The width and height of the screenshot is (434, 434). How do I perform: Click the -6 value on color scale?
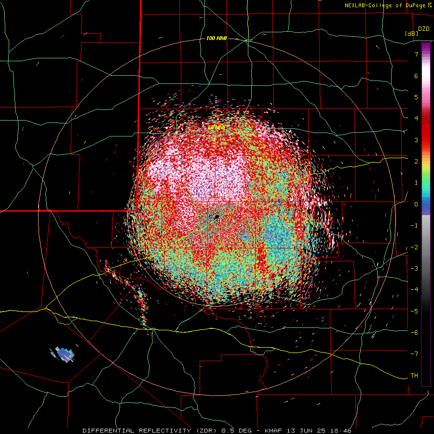414,333
